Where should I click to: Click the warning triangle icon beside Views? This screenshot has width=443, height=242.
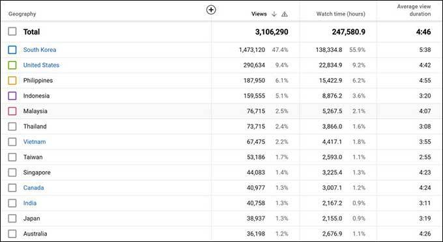(285, 14)
